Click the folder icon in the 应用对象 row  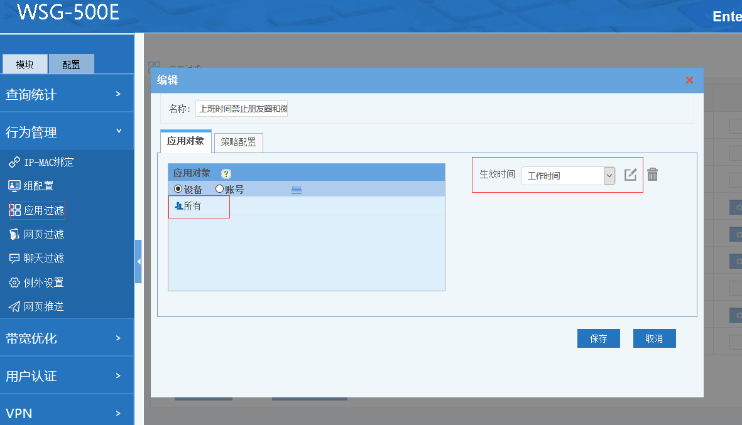coord(297,190)
